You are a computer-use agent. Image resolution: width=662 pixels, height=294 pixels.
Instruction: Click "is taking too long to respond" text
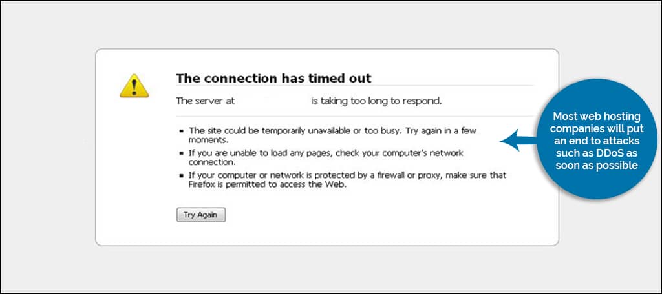coord(377,101)
